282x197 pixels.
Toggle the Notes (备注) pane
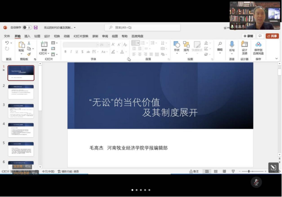tap(194, 171)
